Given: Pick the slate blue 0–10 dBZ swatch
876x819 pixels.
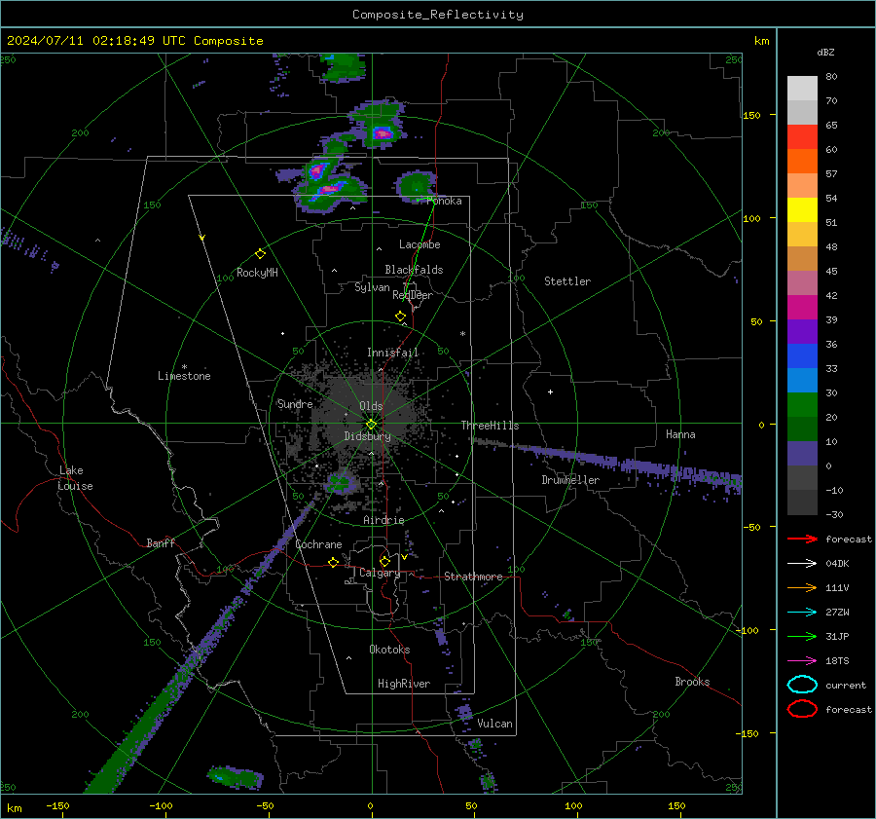Looking at the screenshot, I should click(x=802, y=454).
